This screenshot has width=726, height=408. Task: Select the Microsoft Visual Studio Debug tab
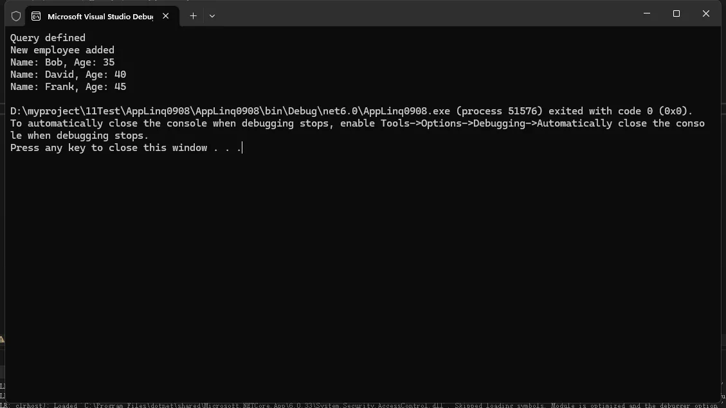(x=100, y=16)
